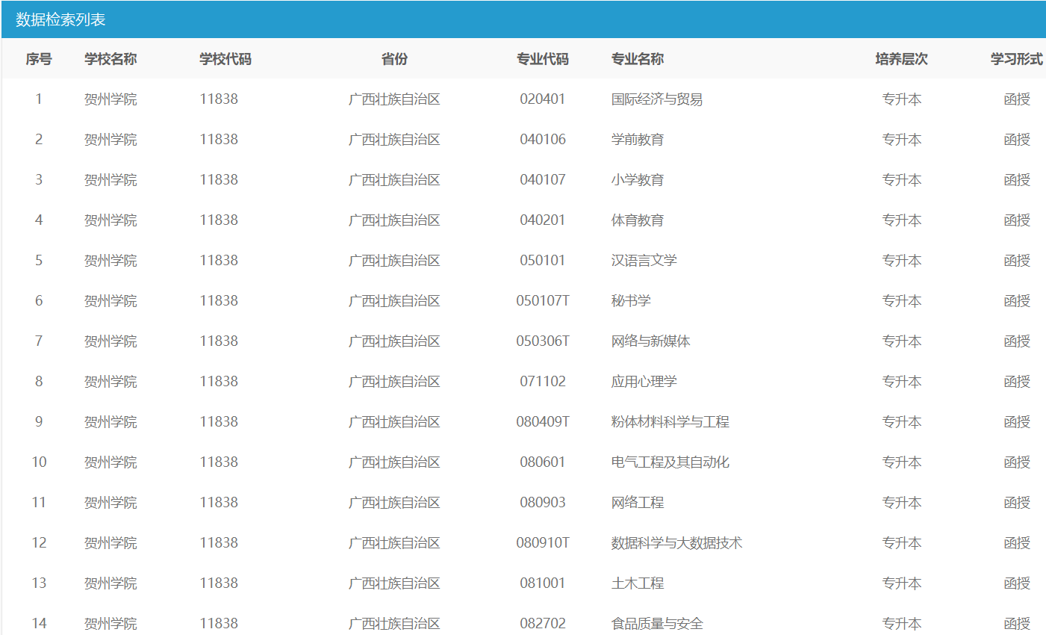Click the 专业名称 column header

coord(638,59)
